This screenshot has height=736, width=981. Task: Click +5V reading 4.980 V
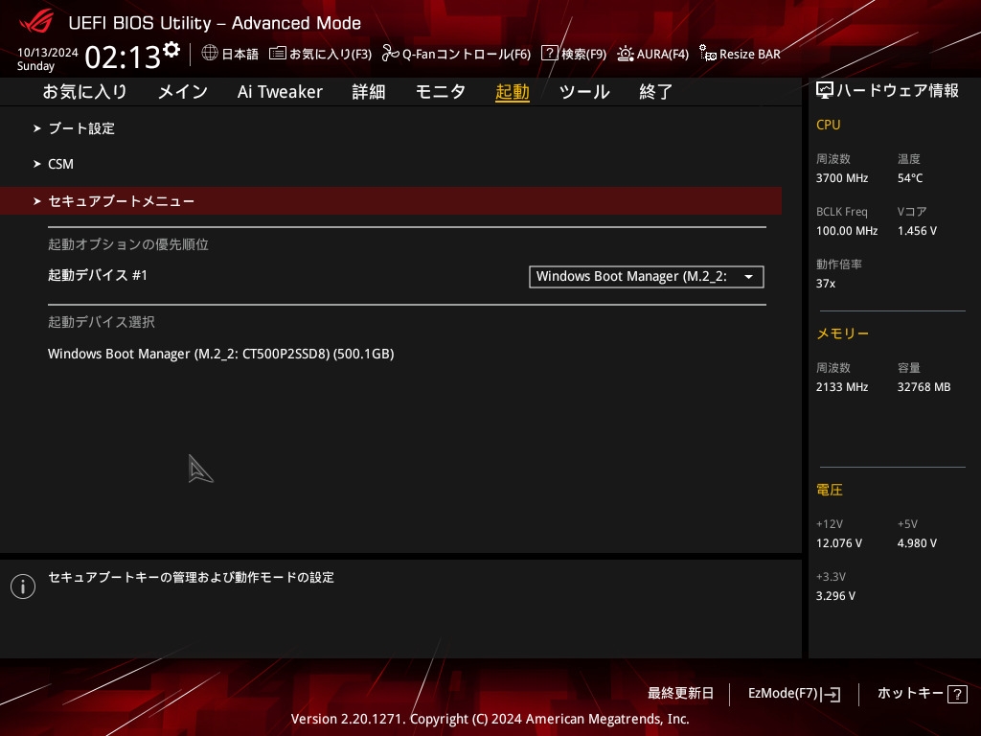917,543
